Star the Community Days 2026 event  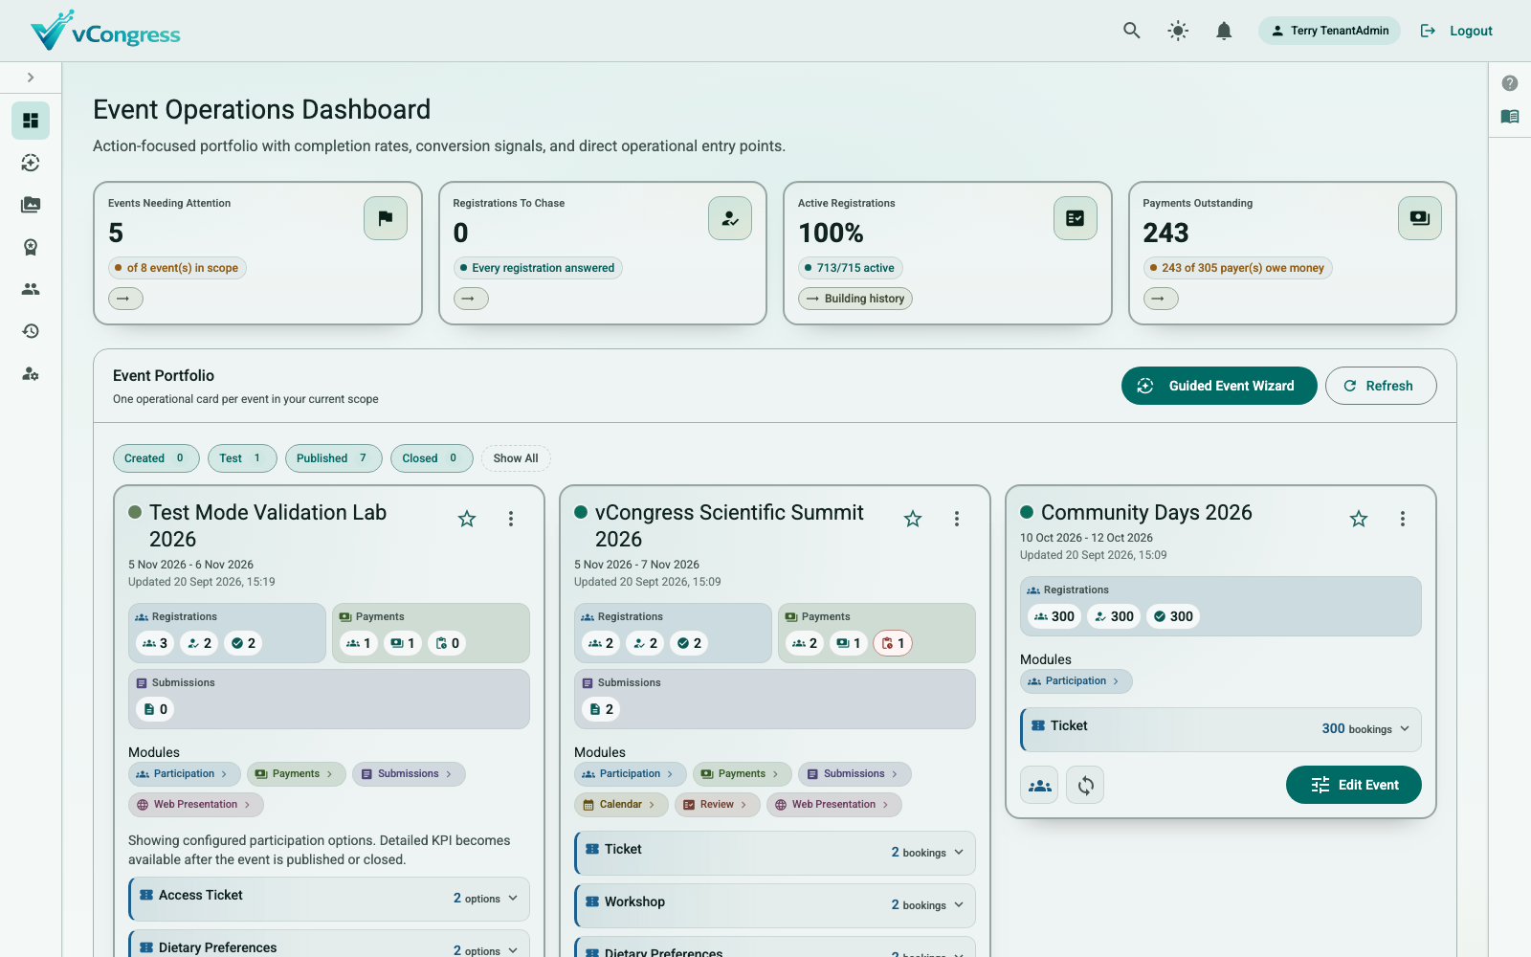(1359, 519)
